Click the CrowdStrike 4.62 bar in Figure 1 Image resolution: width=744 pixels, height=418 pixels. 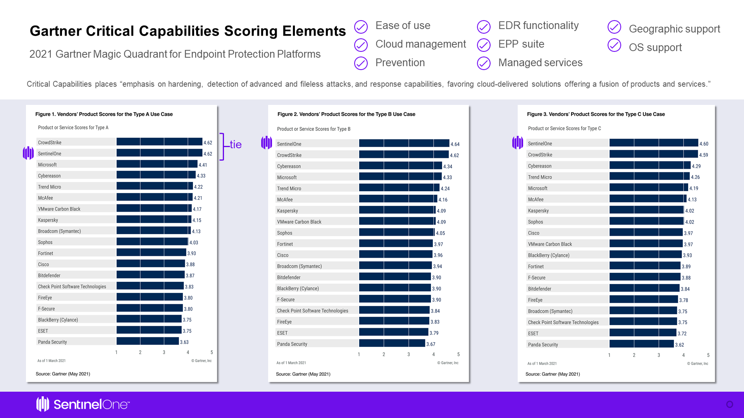pos(159,142)
